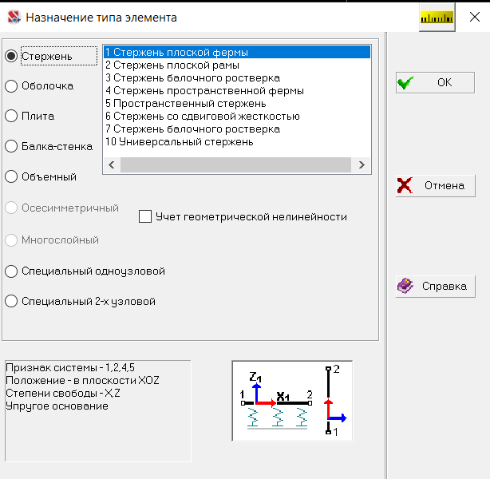Click the Признак системы - 1,2,4,5 text
This screenshot has width=490, height=479.
70,368
